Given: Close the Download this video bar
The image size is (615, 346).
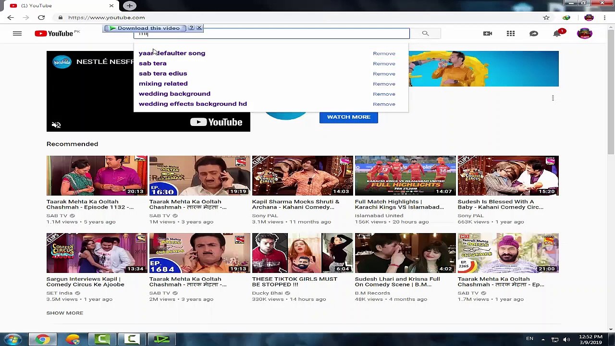Looking at the screenshot, I should 199,28.
